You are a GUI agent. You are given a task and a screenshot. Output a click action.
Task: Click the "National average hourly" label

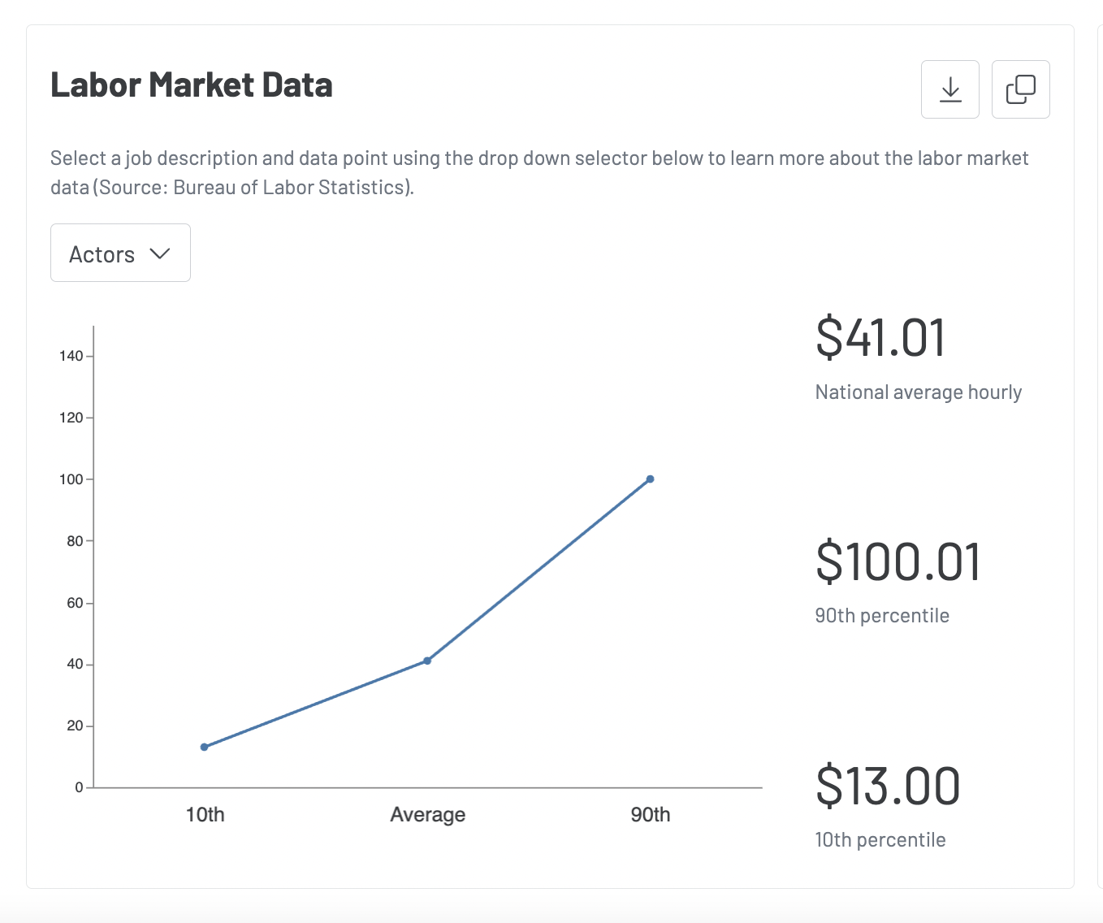click(x=918, y=392)
